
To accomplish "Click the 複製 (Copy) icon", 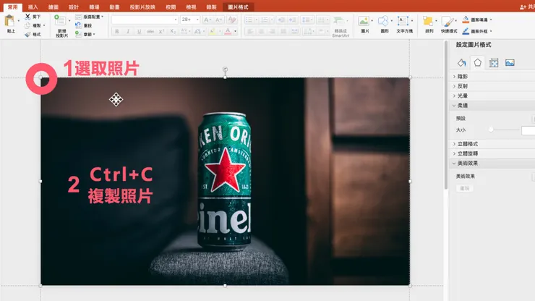I will tap(27, 25).
